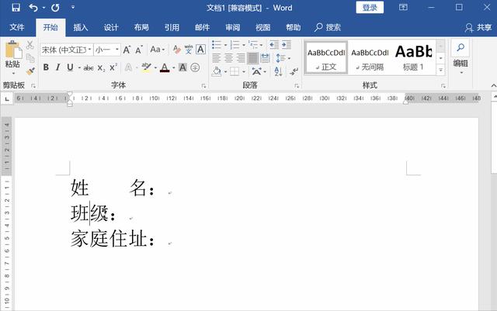Cut selection with the scissors icon
Image resolution: width=497 pixels, height=311 pixels.
point(30,45)
